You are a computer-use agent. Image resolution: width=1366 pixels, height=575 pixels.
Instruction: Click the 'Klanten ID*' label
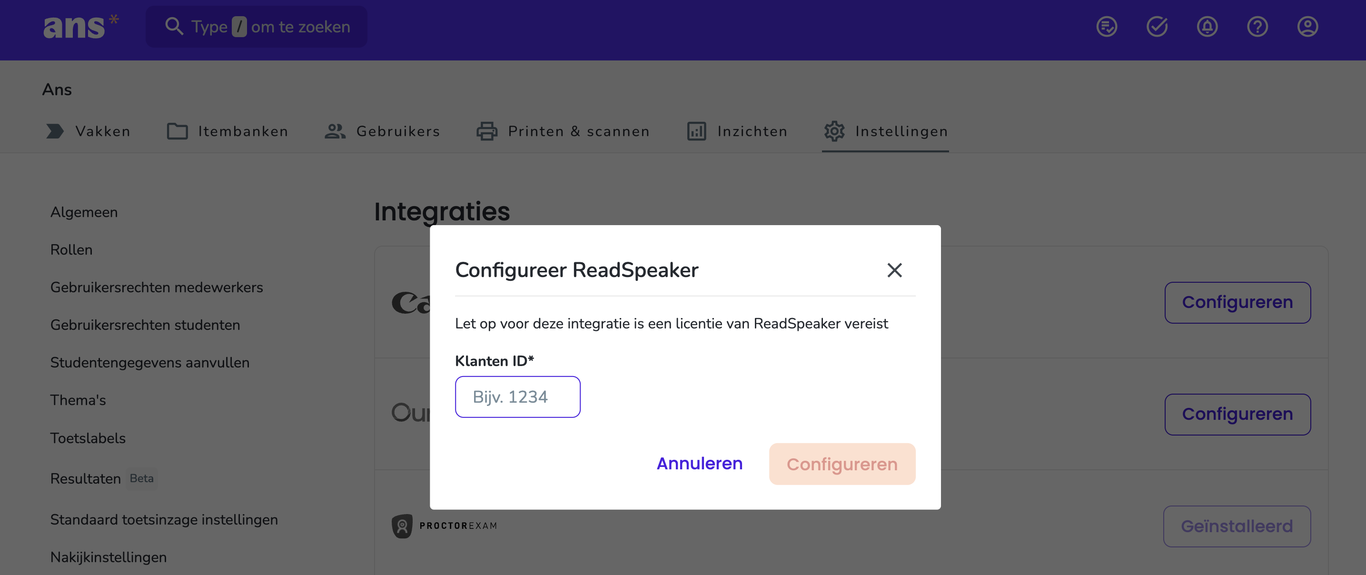click(494, 361)
